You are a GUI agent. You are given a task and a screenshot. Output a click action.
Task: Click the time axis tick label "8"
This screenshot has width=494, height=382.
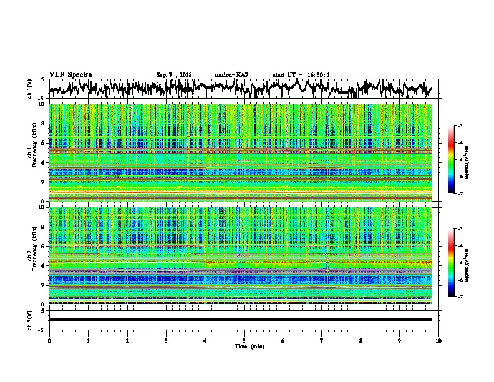[x=361, y=340]
